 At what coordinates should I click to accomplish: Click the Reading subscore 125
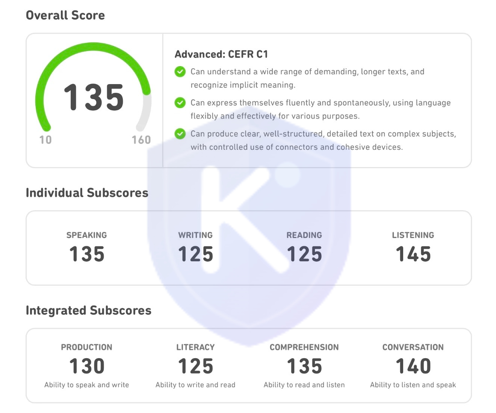304,254
